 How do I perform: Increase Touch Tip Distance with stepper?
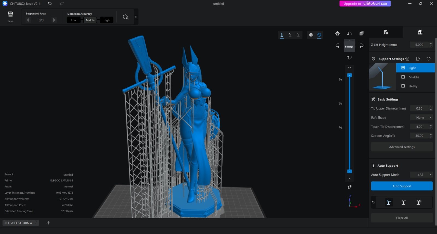(x=431, y=125)
